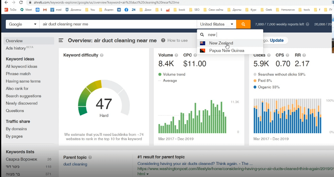Open the Дропы bookmarks folder

pyautogui.click(x=234, y=10)
